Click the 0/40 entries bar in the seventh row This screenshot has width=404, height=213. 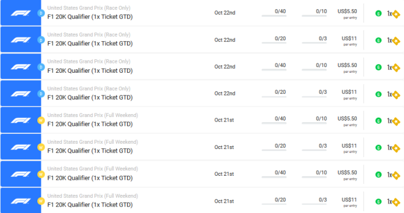pos(274,177)
